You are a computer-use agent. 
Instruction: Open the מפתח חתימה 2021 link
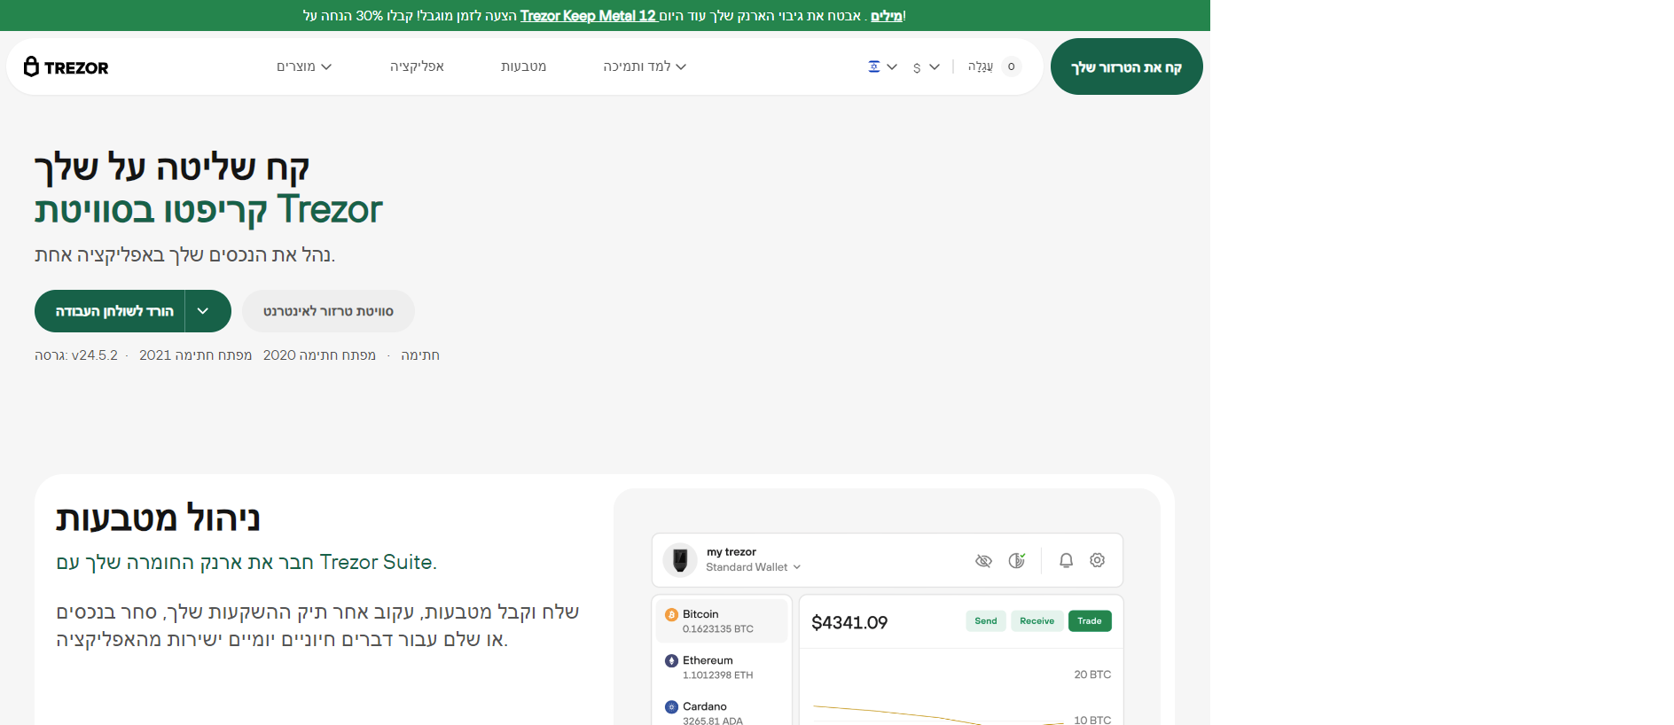pos(195,355)
